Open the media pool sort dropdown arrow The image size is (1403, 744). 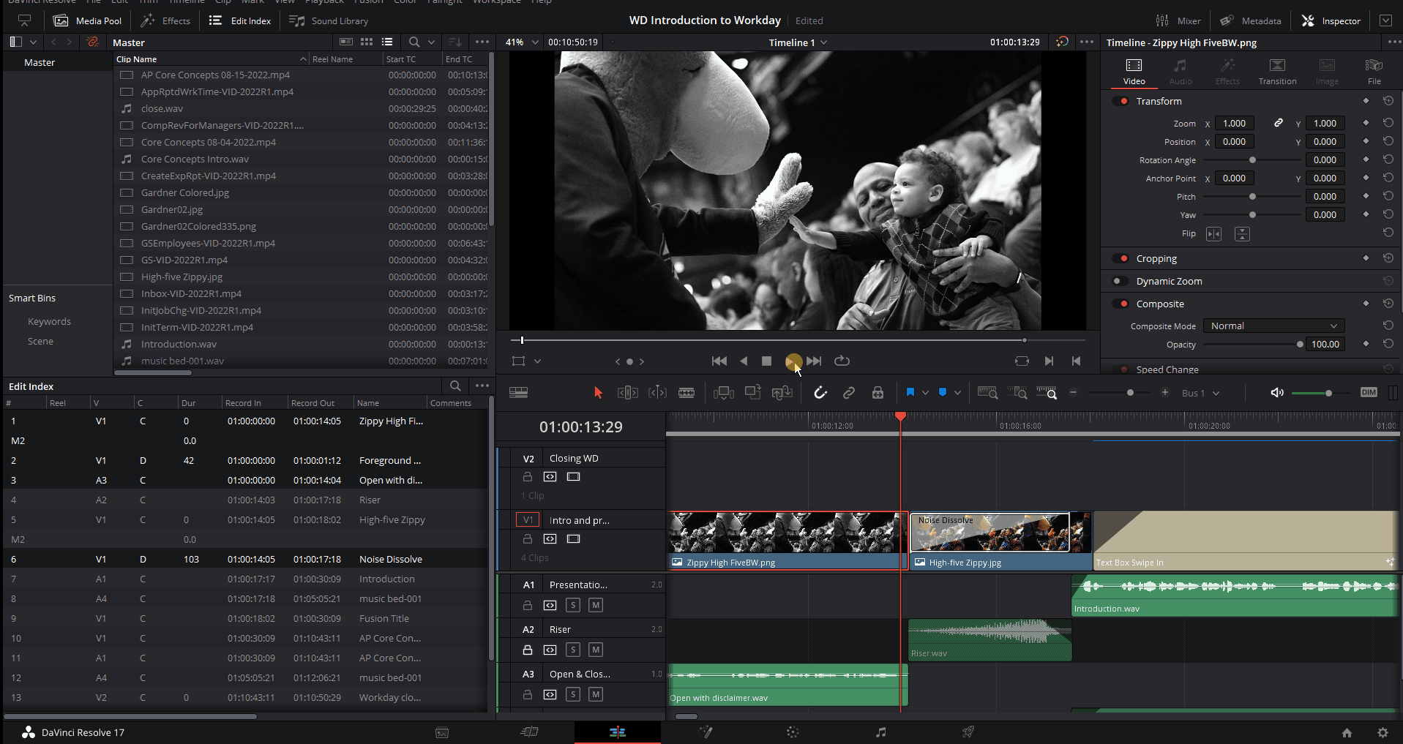coord(431,42)
